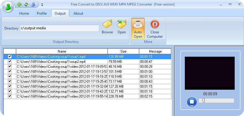Select the video-2012-01-17-19-16 file name
The image size is (244, 116).
tap(62, 77)
